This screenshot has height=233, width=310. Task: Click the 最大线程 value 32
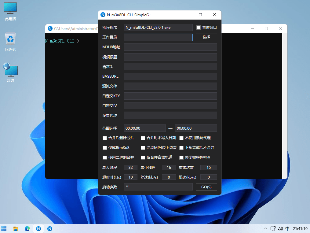click(x=130, y=168)
